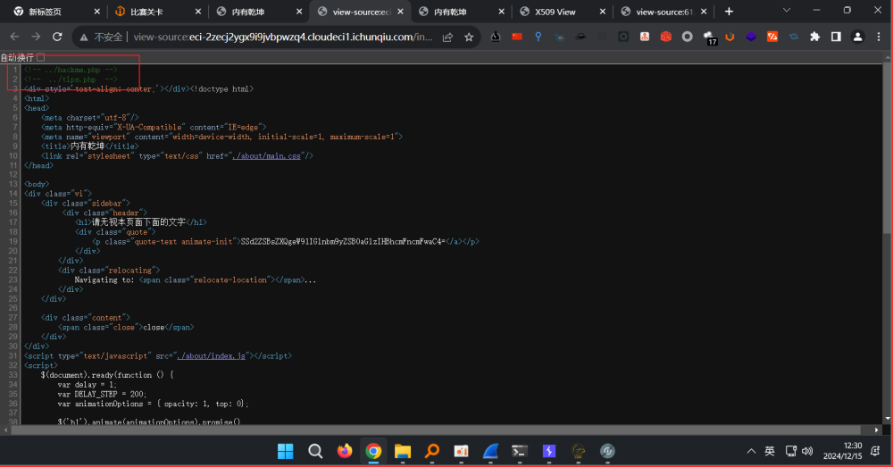Click the 'Navigating to:' source line
The image size is (893, 467).
[196, 279]
